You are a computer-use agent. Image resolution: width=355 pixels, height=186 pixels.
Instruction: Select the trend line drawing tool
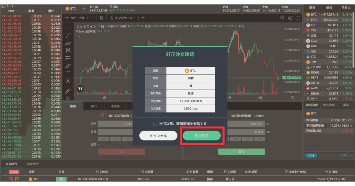[68, 35]
